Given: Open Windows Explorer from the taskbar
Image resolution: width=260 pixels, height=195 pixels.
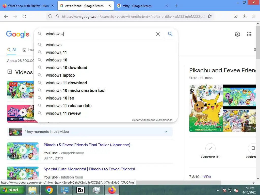Looking at the screenshot, I should (x=32, y=190).
